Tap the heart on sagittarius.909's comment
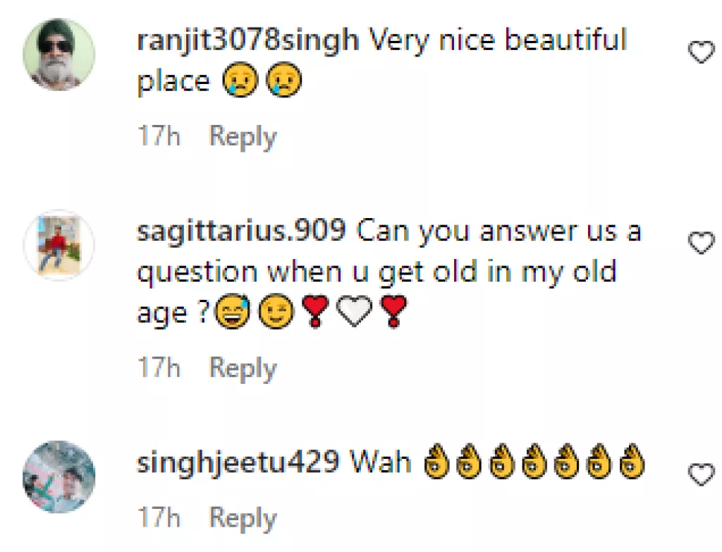The width and height of the screenshot is (722, 552). (x=700, y=244)
